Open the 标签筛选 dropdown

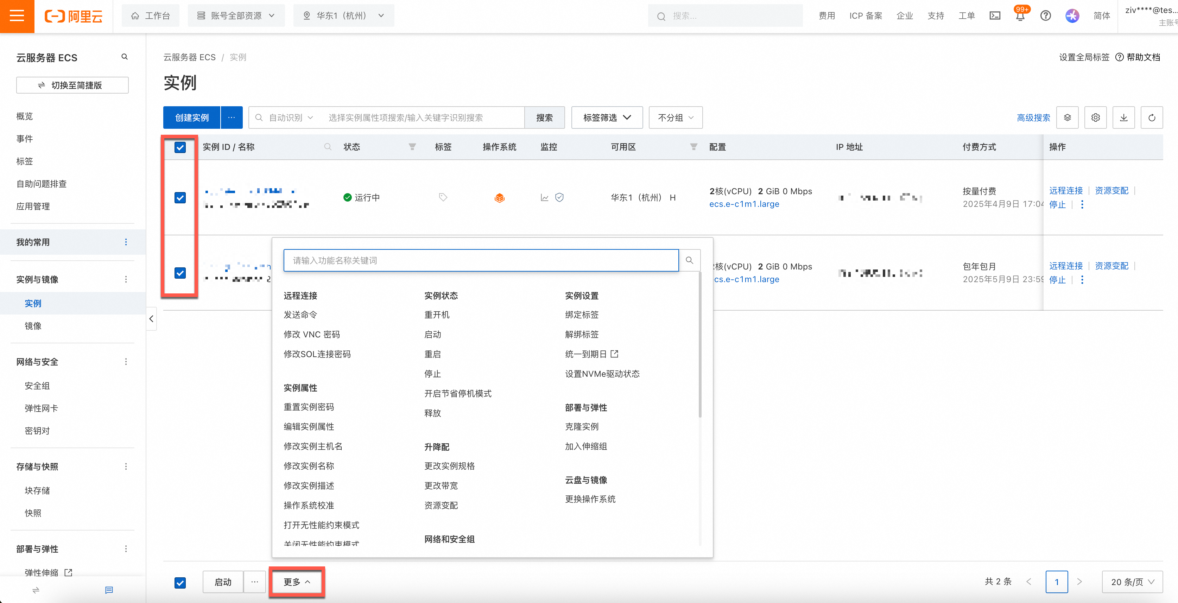tap(607, 118)
